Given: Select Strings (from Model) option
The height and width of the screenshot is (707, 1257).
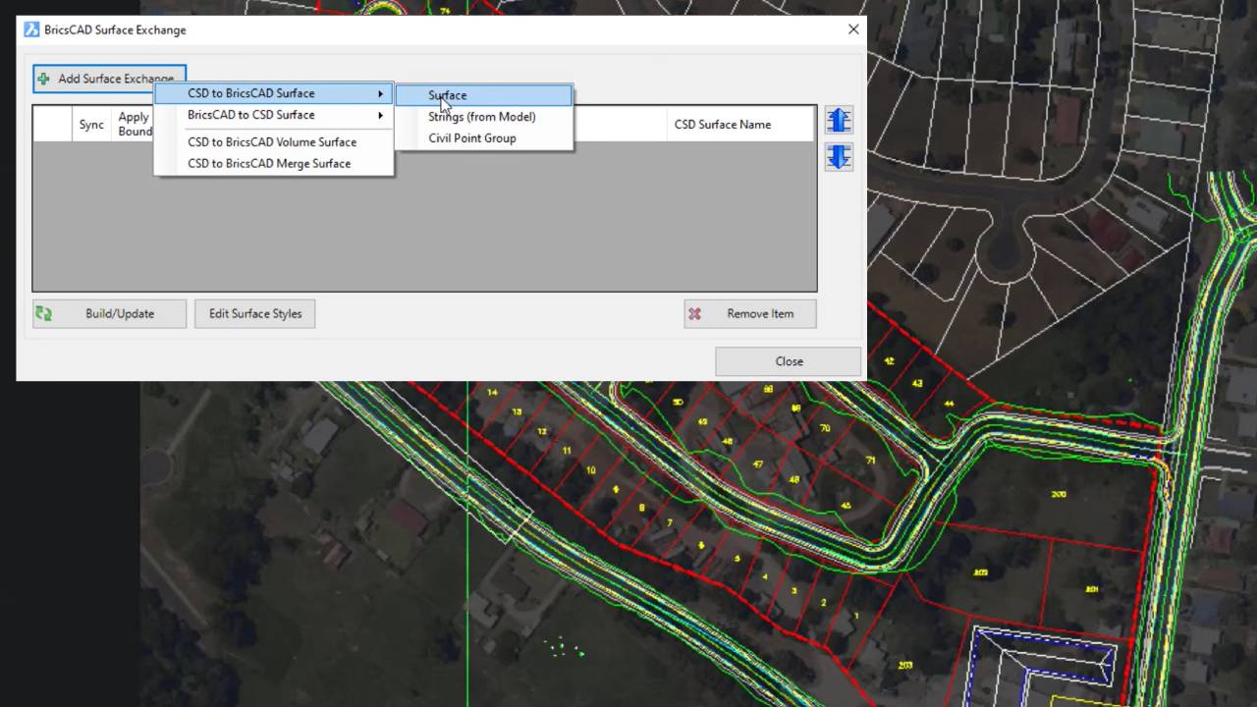Looking at the screenshot, I should click(x=483, y=117).
